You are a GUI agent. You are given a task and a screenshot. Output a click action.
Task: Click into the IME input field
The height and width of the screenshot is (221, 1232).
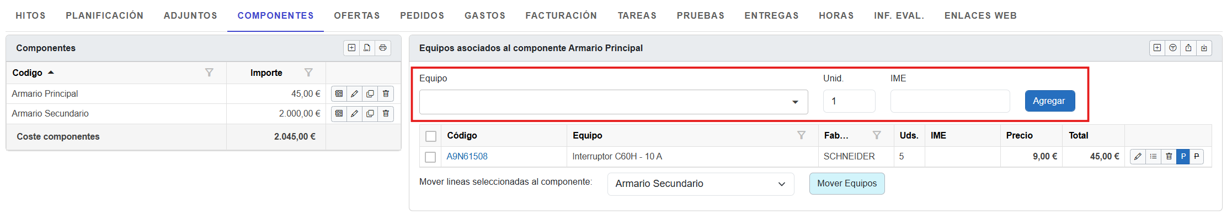(950, 101)
